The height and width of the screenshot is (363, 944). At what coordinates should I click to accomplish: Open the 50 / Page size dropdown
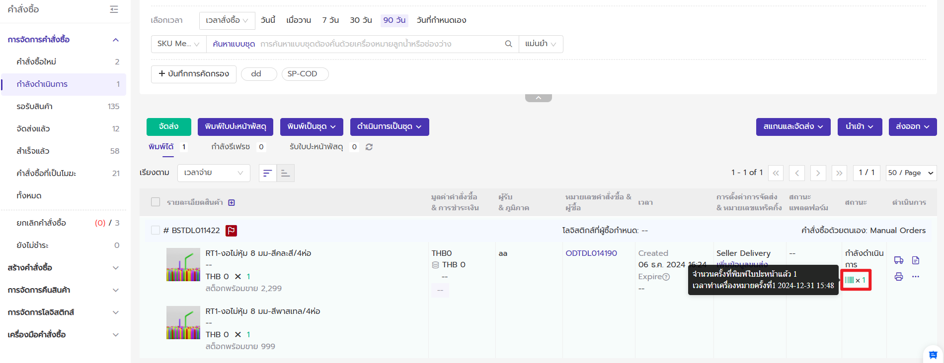tap(911, 173)
